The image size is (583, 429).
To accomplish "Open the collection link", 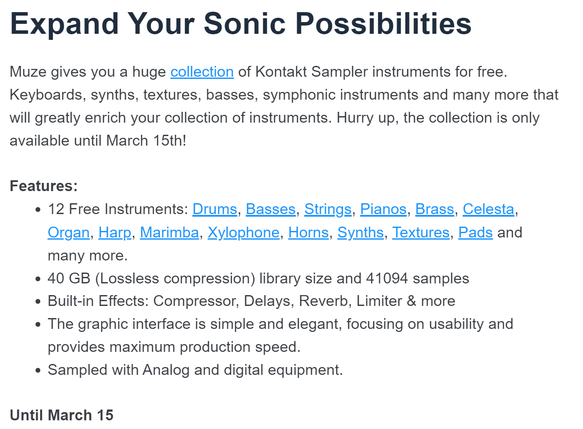I will 202,72.
